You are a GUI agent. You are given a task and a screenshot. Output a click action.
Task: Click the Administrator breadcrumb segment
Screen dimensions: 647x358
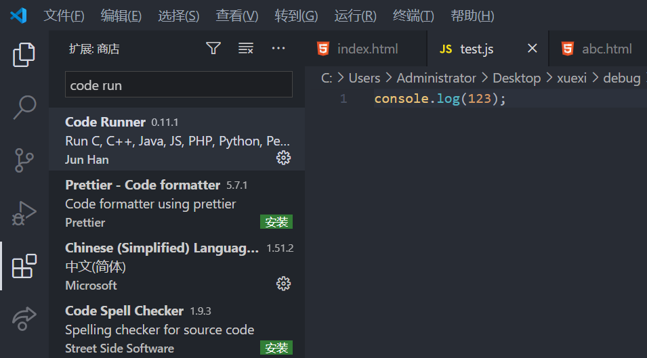click(436, 78)
